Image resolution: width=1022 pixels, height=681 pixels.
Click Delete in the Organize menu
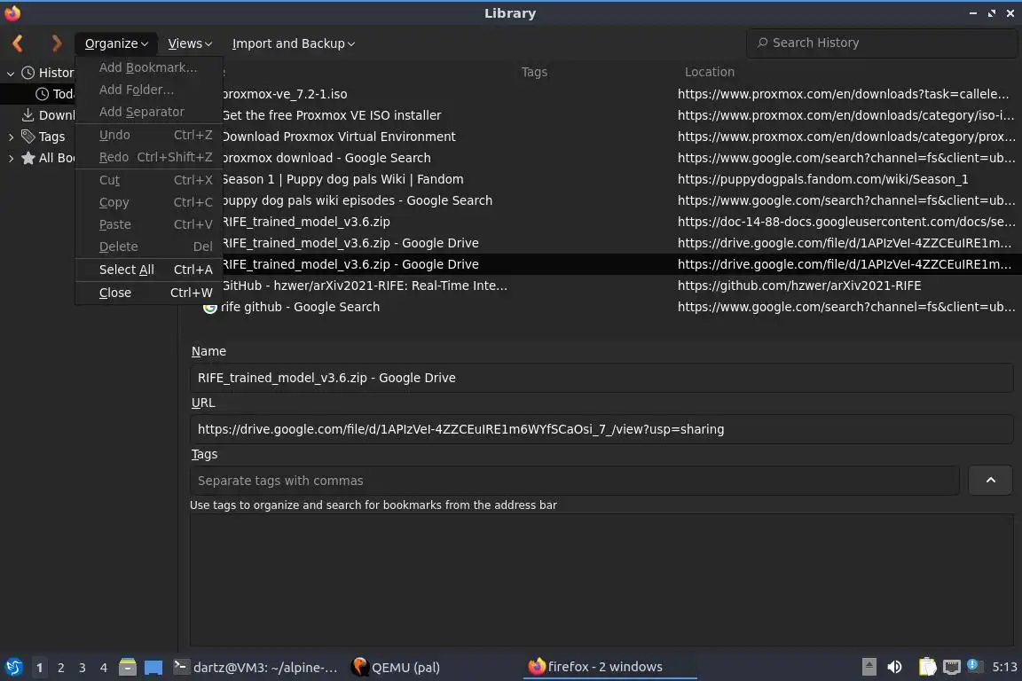pyautogui.click(x=149, y=247)
